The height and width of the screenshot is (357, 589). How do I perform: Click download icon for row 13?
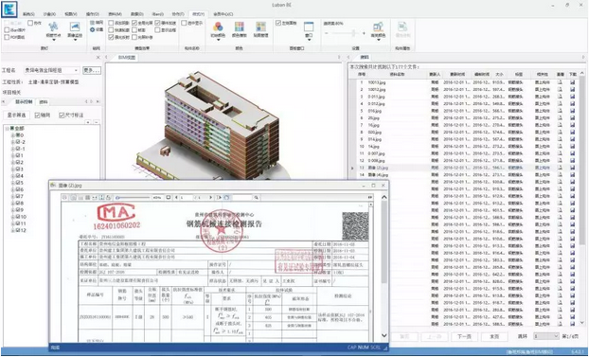click(572, 168)
